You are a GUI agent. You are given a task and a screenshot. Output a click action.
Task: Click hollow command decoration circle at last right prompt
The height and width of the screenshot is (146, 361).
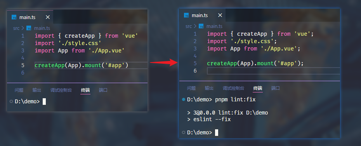point(184,132)
